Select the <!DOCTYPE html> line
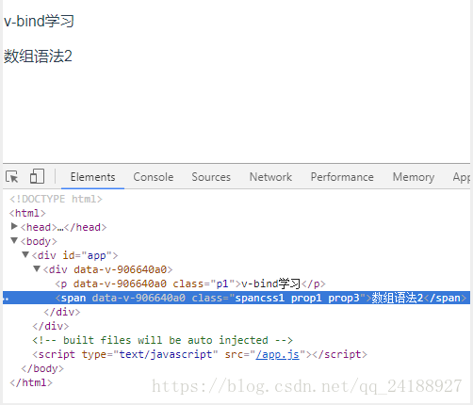Viewport: 473px width, 405px height. (x=56, y=199)
